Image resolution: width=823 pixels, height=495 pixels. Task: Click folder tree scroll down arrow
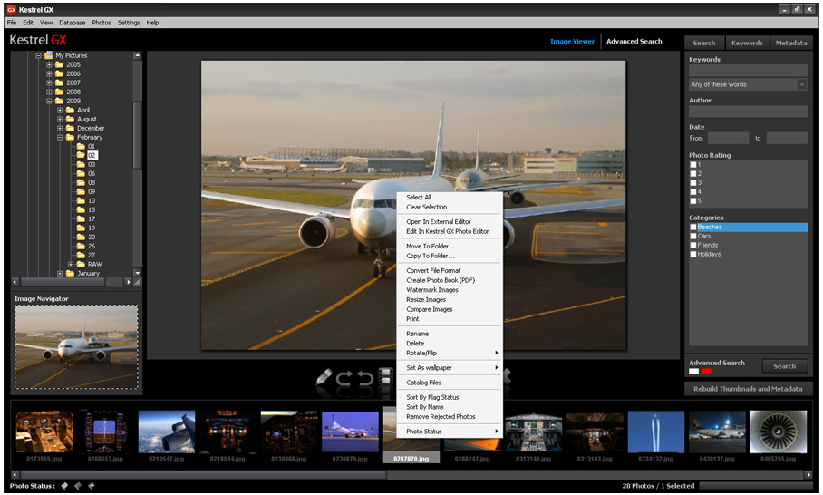[138, 273]
